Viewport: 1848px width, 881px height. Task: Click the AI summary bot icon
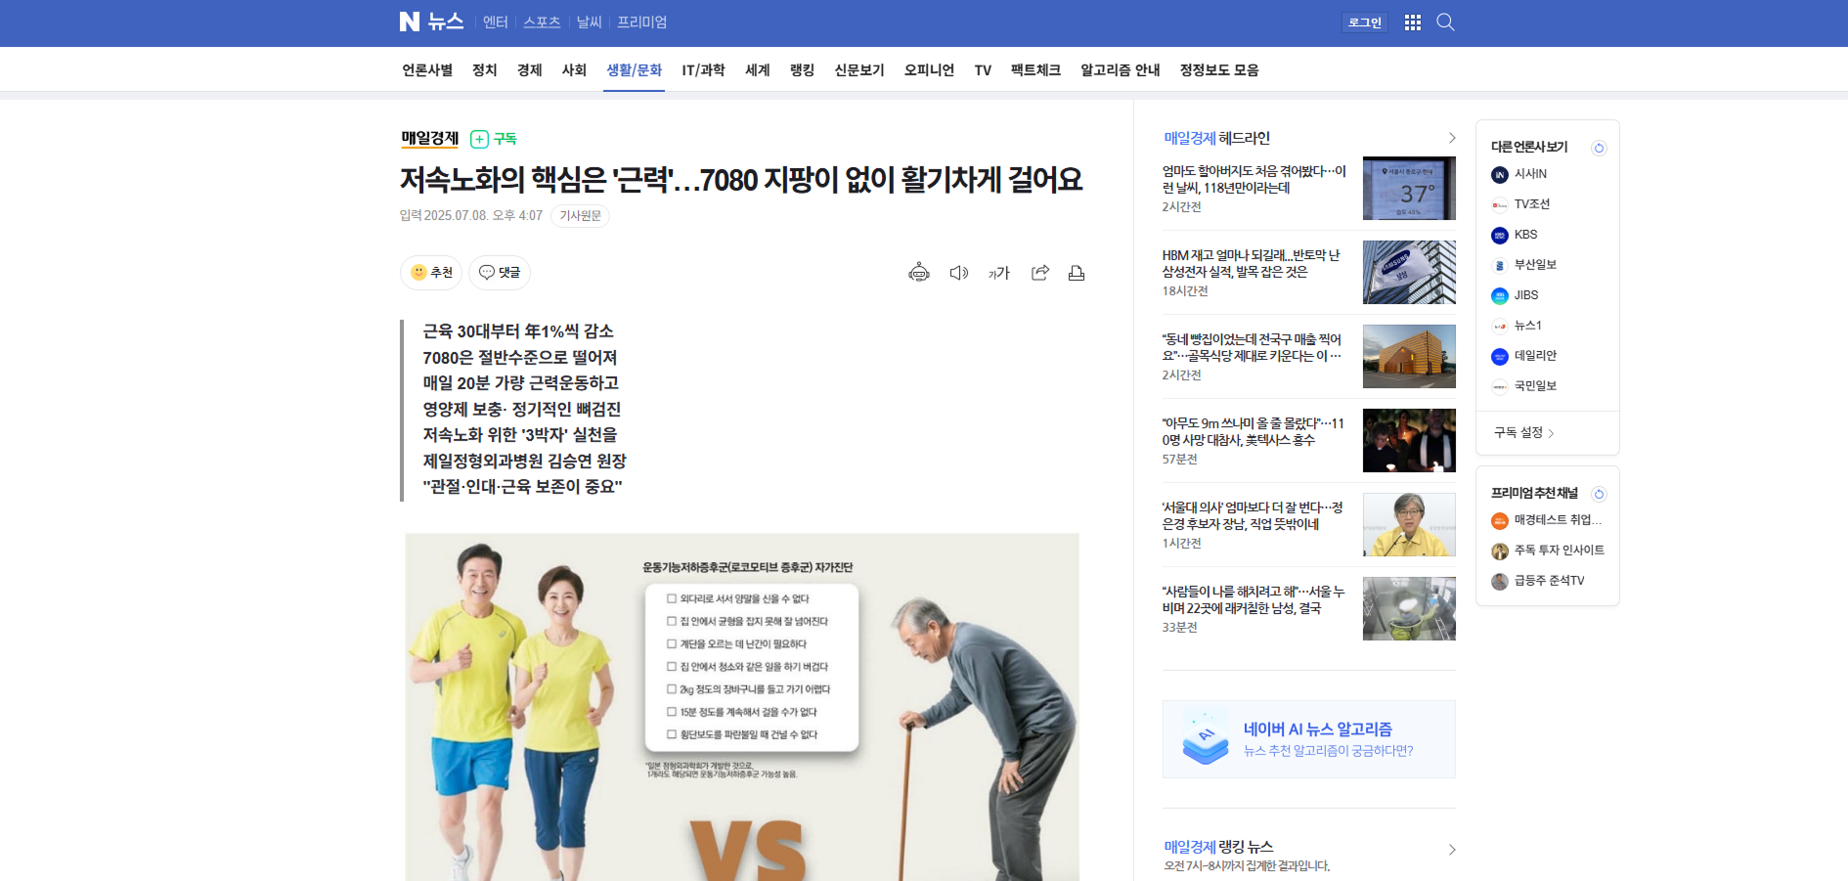tap(918, 273)
